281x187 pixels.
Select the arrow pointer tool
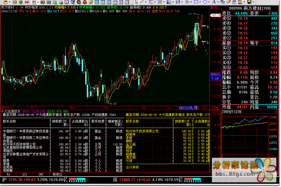(x=137, y=2)
